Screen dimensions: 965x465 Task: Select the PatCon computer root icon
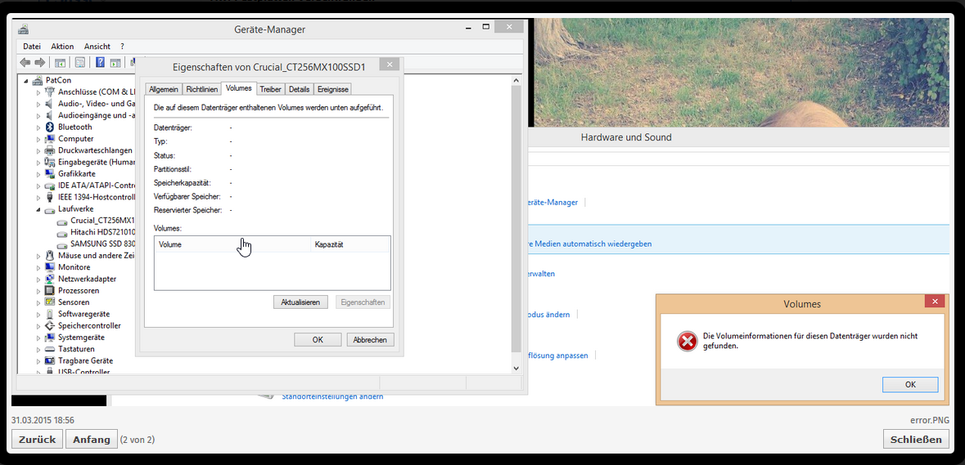point(38,80)
